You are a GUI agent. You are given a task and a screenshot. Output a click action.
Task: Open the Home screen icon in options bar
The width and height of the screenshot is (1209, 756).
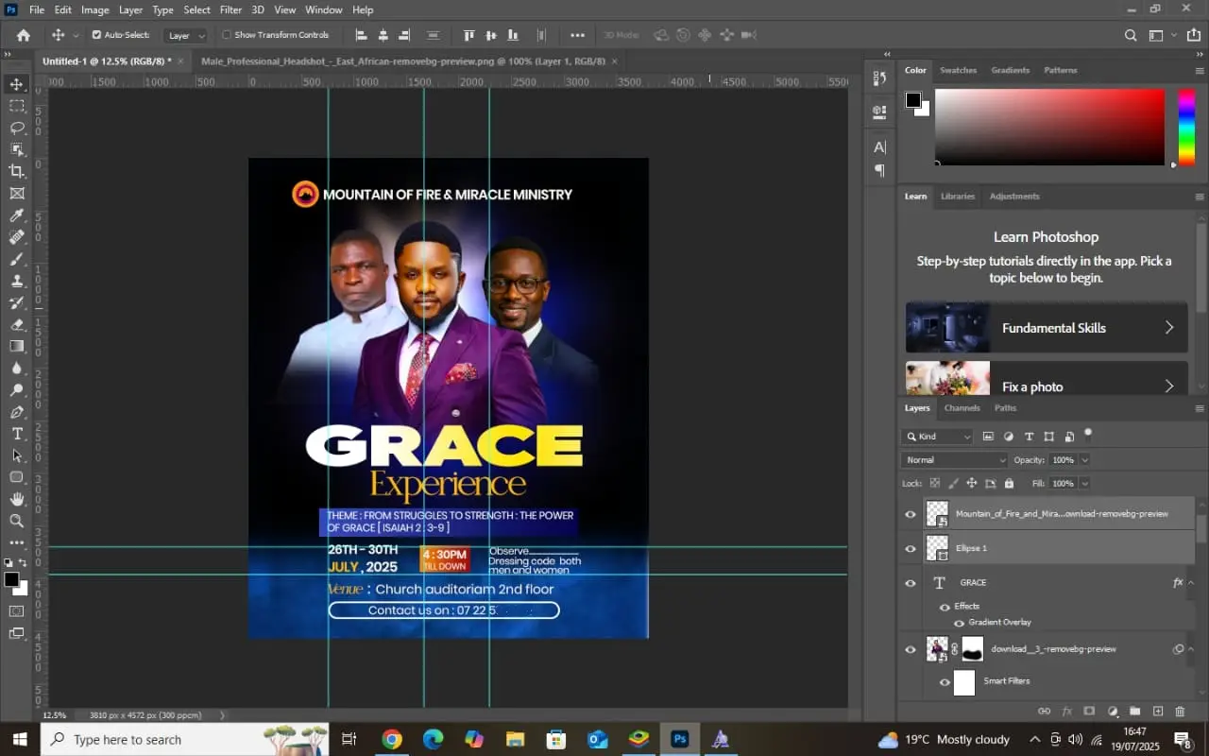point(24,35)
